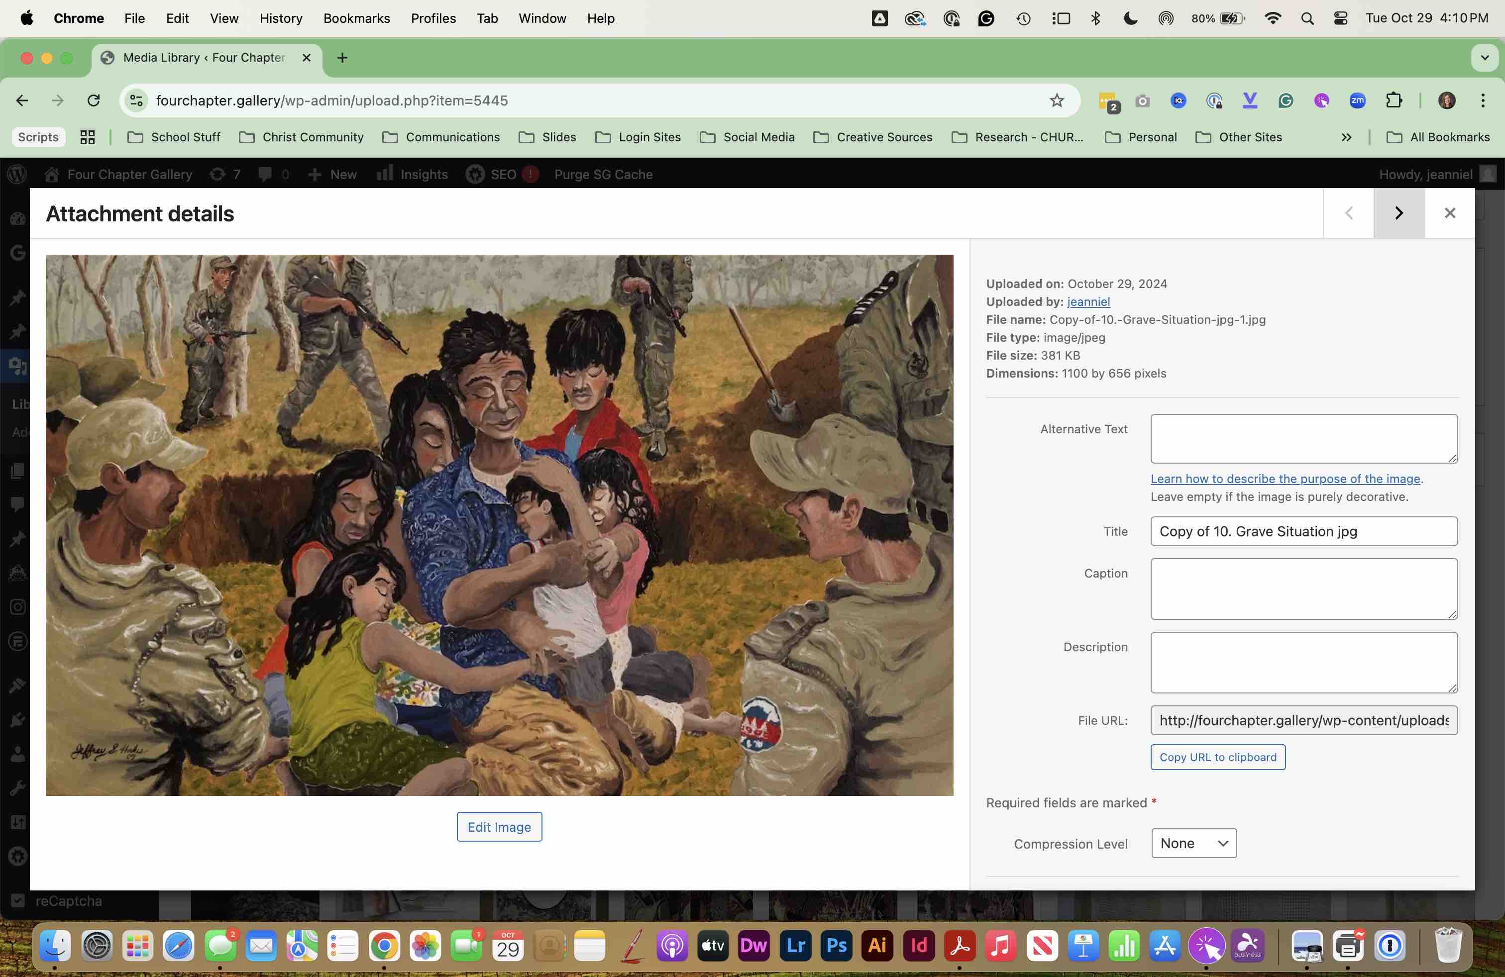
Task: Open Wi-Fi status menu
Action: click(x=1273, y=18)
